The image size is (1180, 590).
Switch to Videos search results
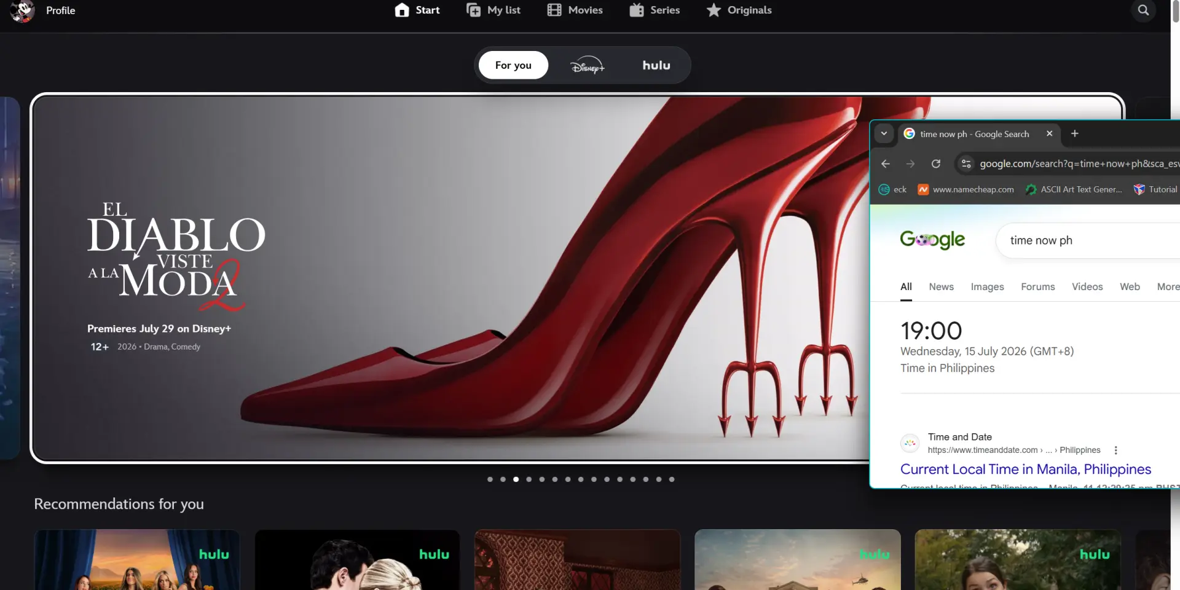click(x=1087, y=286)
